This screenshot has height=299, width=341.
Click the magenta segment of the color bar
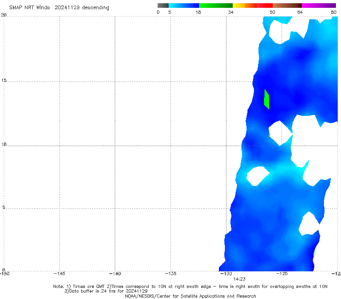(319, 6)
